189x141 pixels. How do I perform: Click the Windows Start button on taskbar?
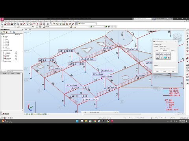(77, 121)
